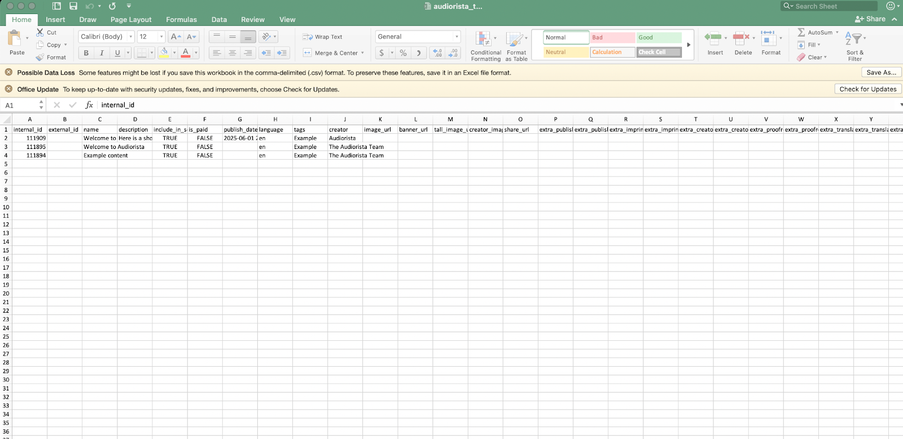Insert function using fx icon
Viewport: 903px width, 439px height.
click(x=89, y=105)
